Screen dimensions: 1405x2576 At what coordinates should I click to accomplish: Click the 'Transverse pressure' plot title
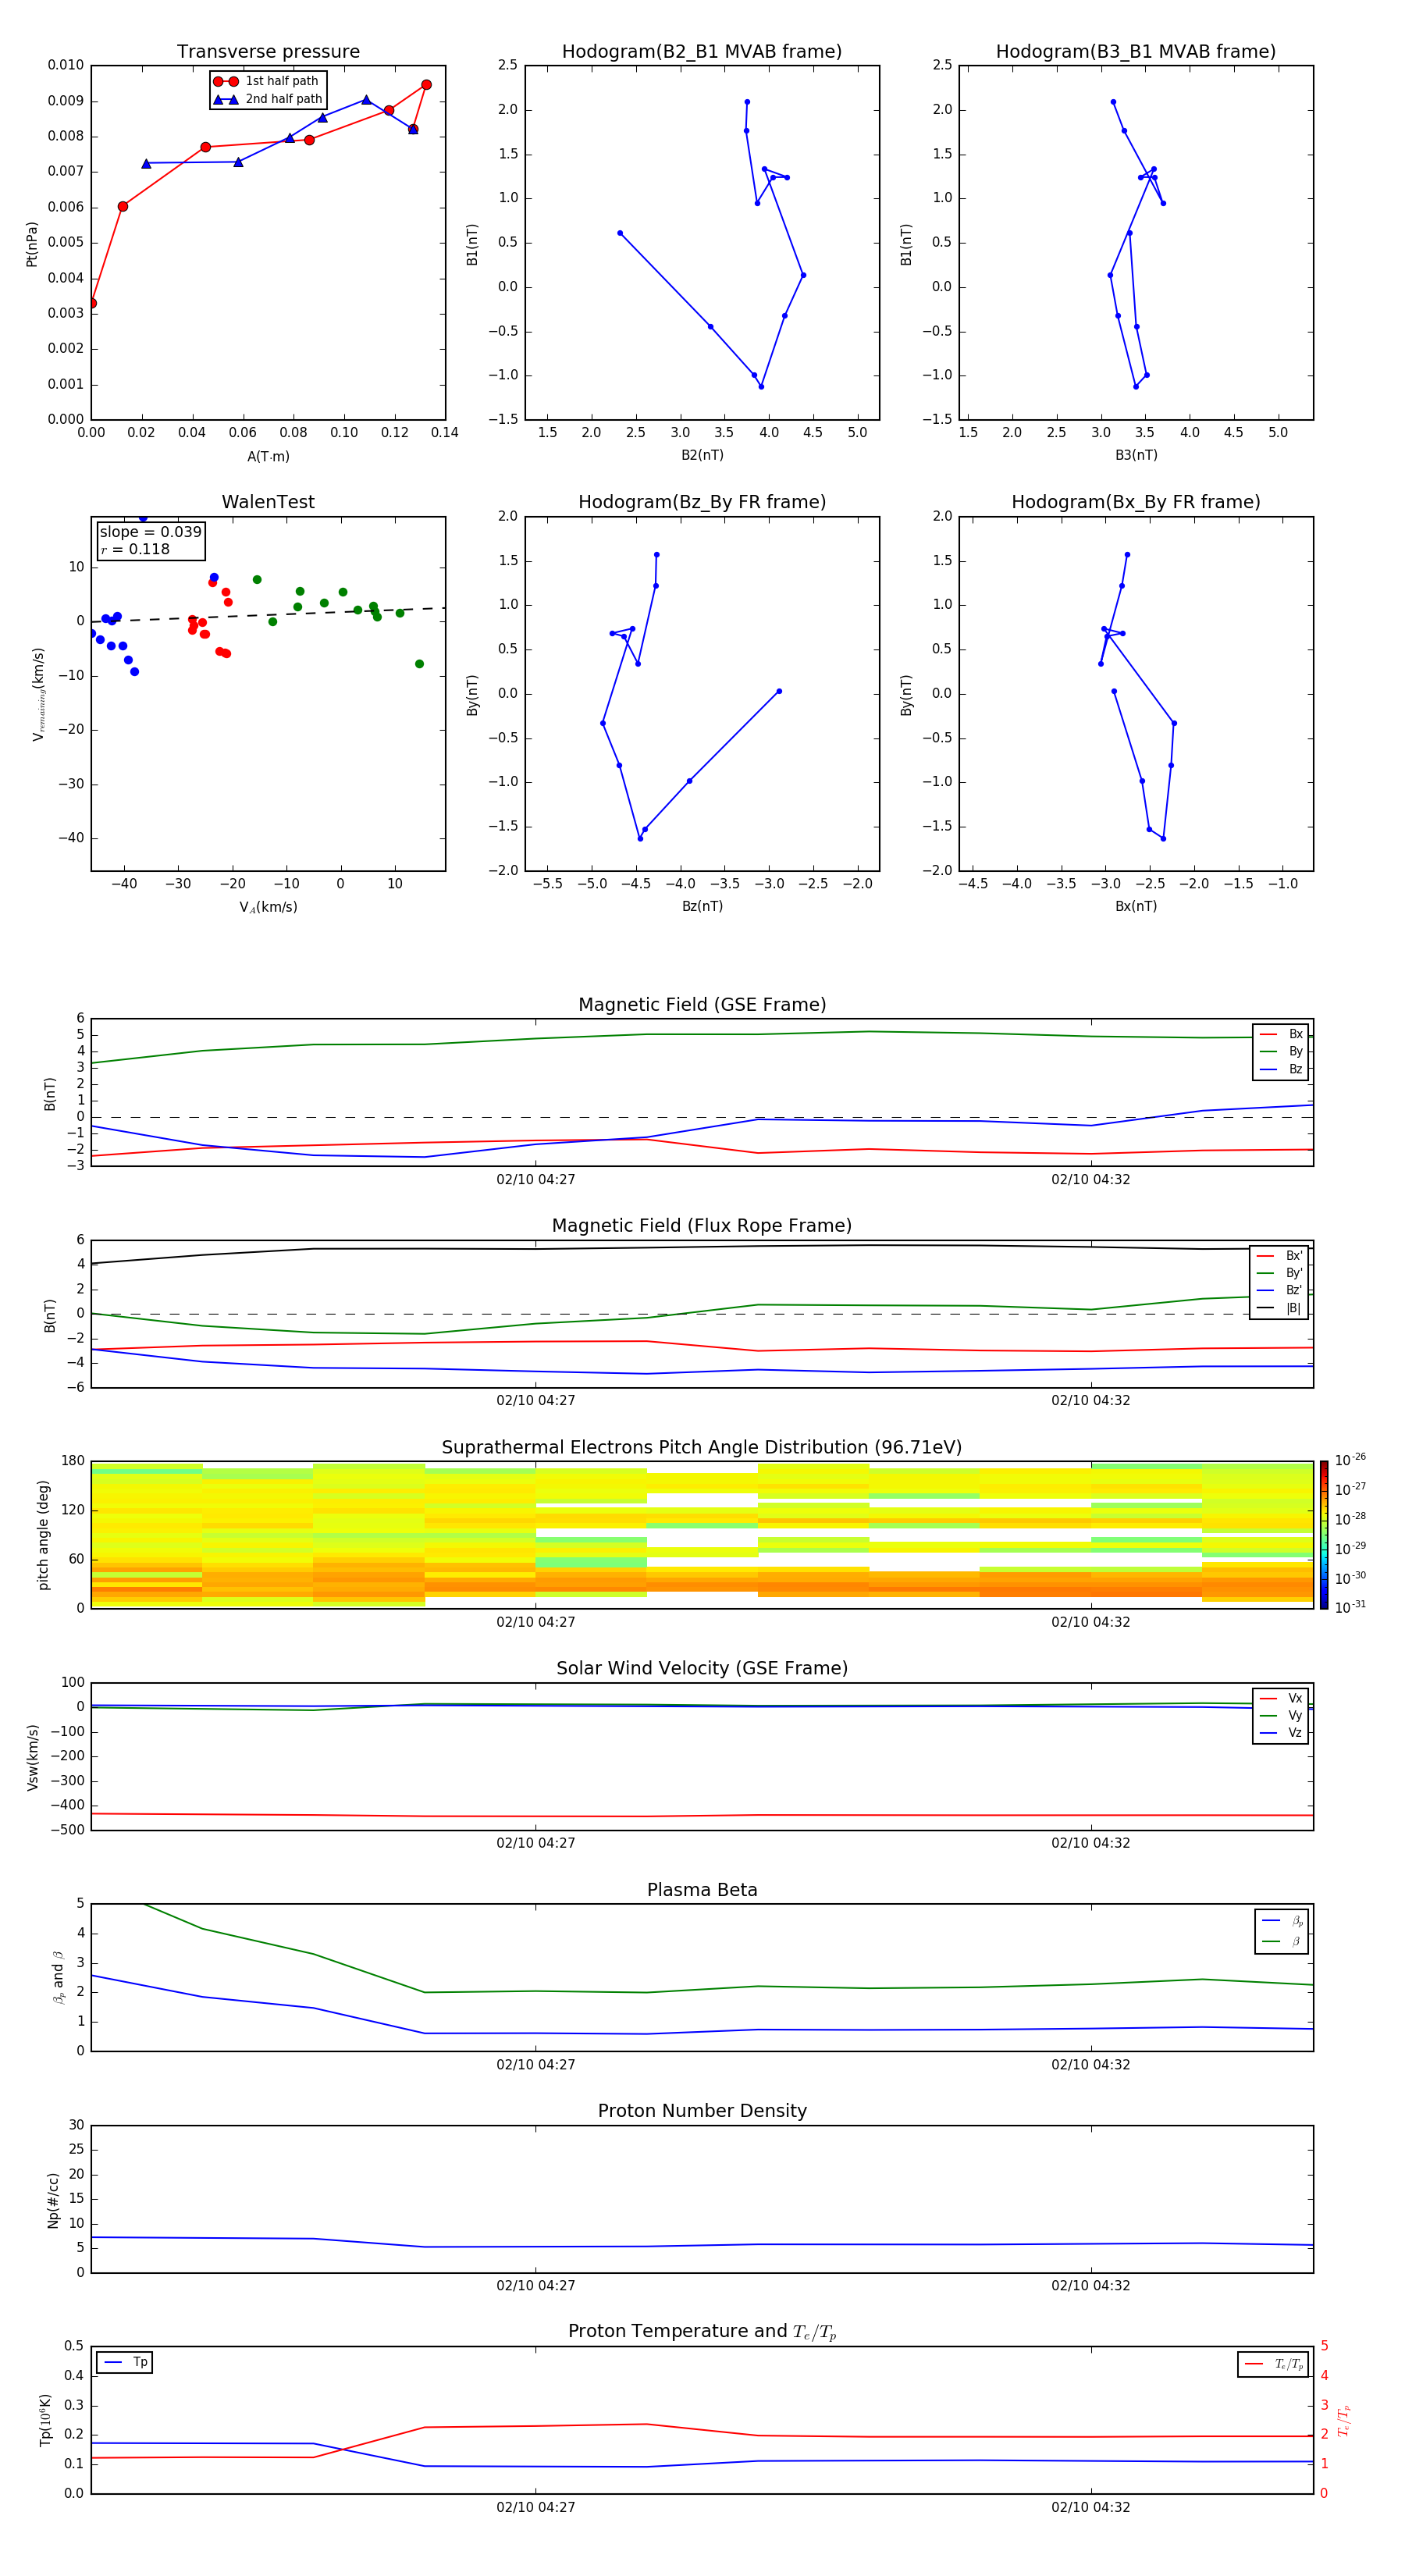click(268, 52)
